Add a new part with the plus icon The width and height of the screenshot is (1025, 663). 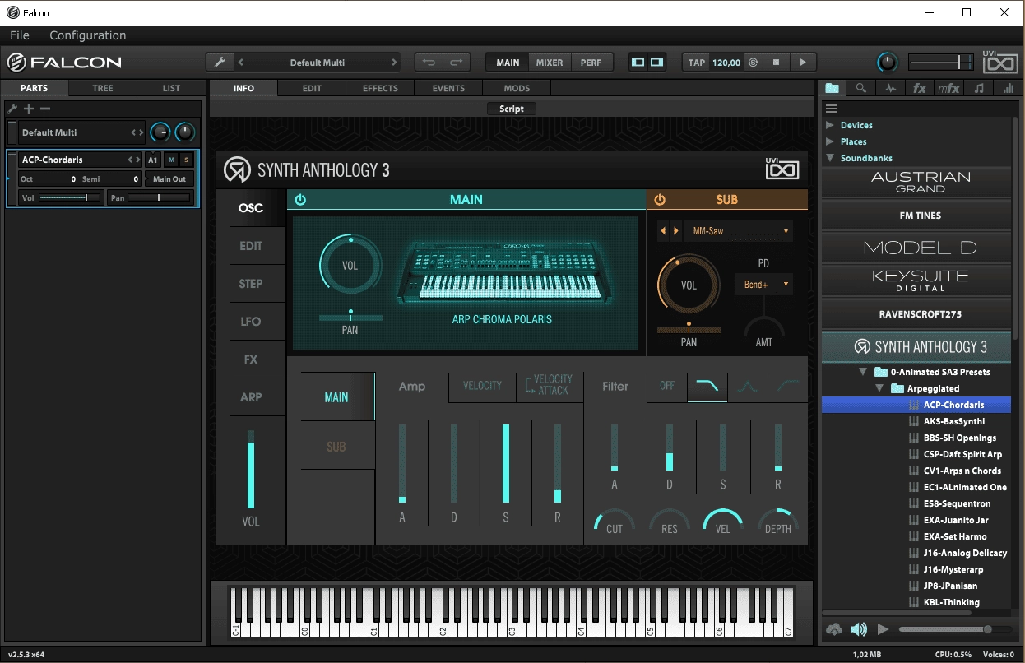tap(29, 109)
